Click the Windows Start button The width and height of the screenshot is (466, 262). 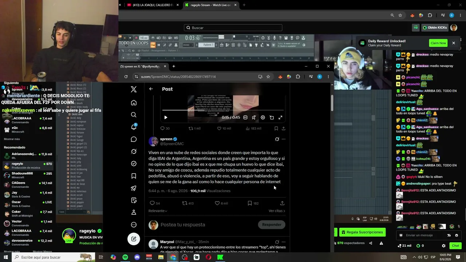click(x=6, y=257)
